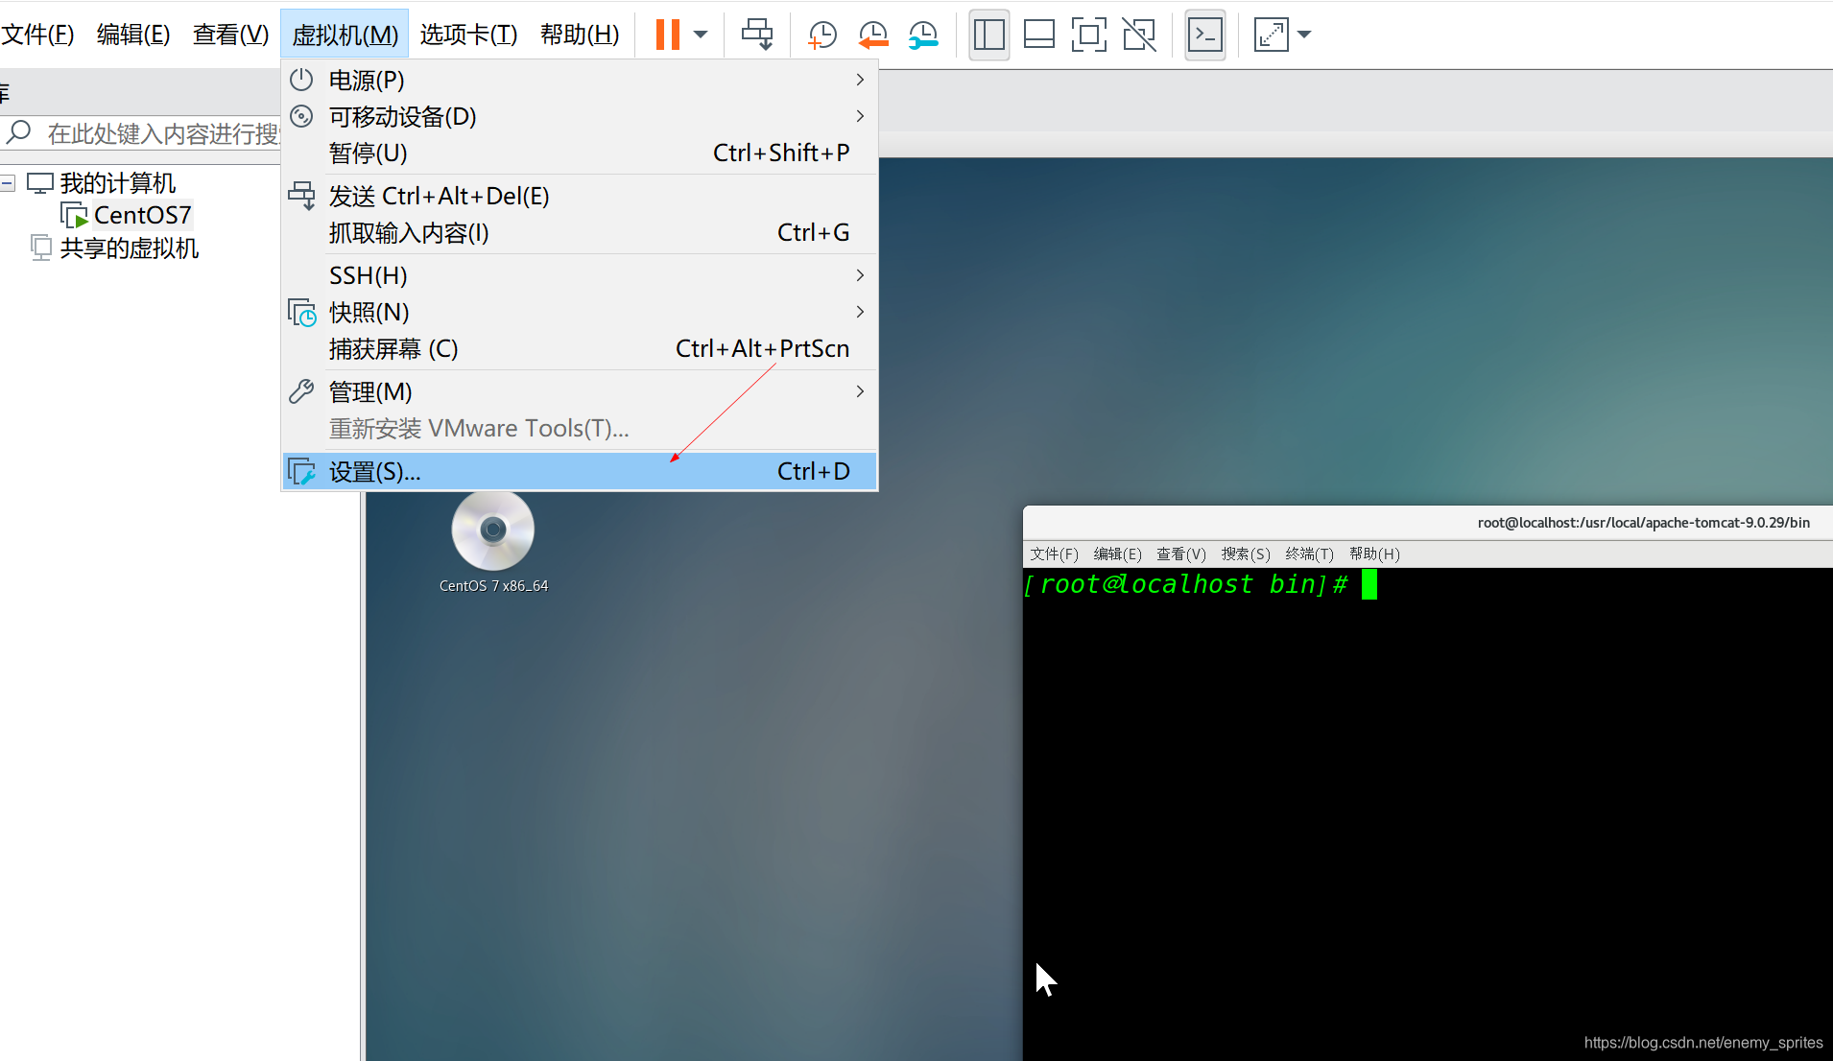Select 暂停(U) menu entry
Screen dimensions: 1833x1061
pyautogui.click(x=580, y=153)
